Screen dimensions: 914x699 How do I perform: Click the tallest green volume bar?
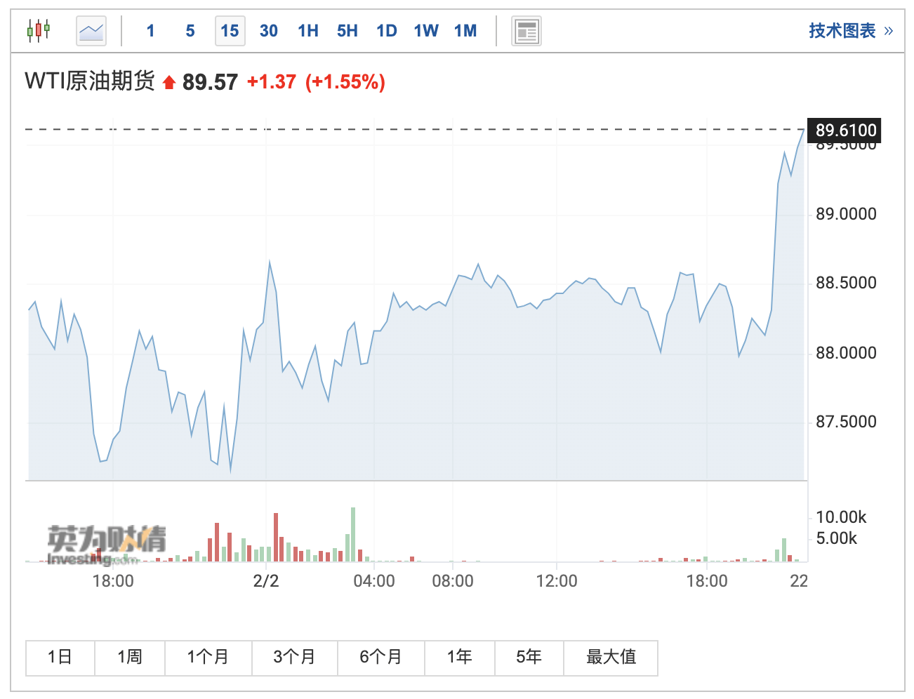[x=353, y=535]
